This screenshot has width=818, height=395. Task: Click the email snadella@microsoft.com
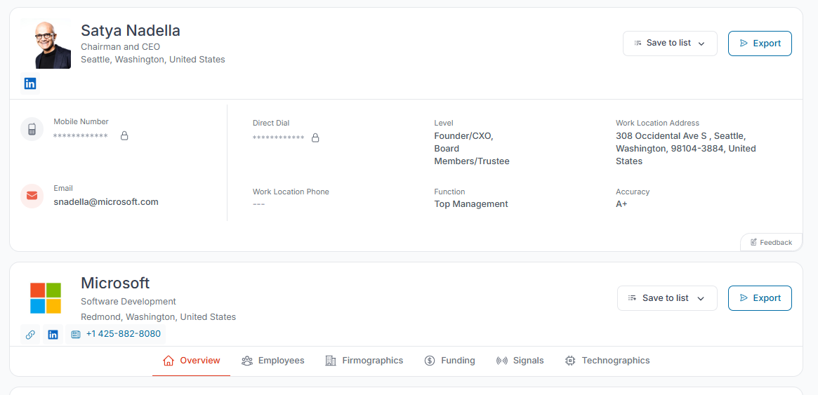click(106, 201)
